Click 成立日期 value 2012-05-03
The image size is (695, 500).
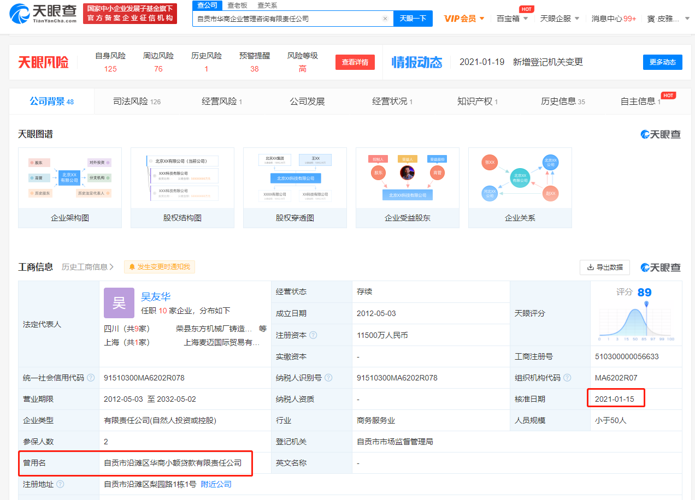click(376, 313)
